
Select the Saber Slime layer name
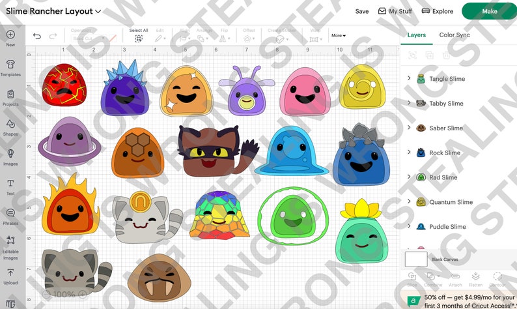pyautogui.click(x=446, y=128)
